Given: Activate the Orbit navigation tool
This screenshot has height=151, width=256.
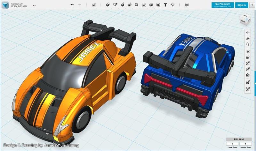Looking at the screenshot, I should click(x=248, y=38).
